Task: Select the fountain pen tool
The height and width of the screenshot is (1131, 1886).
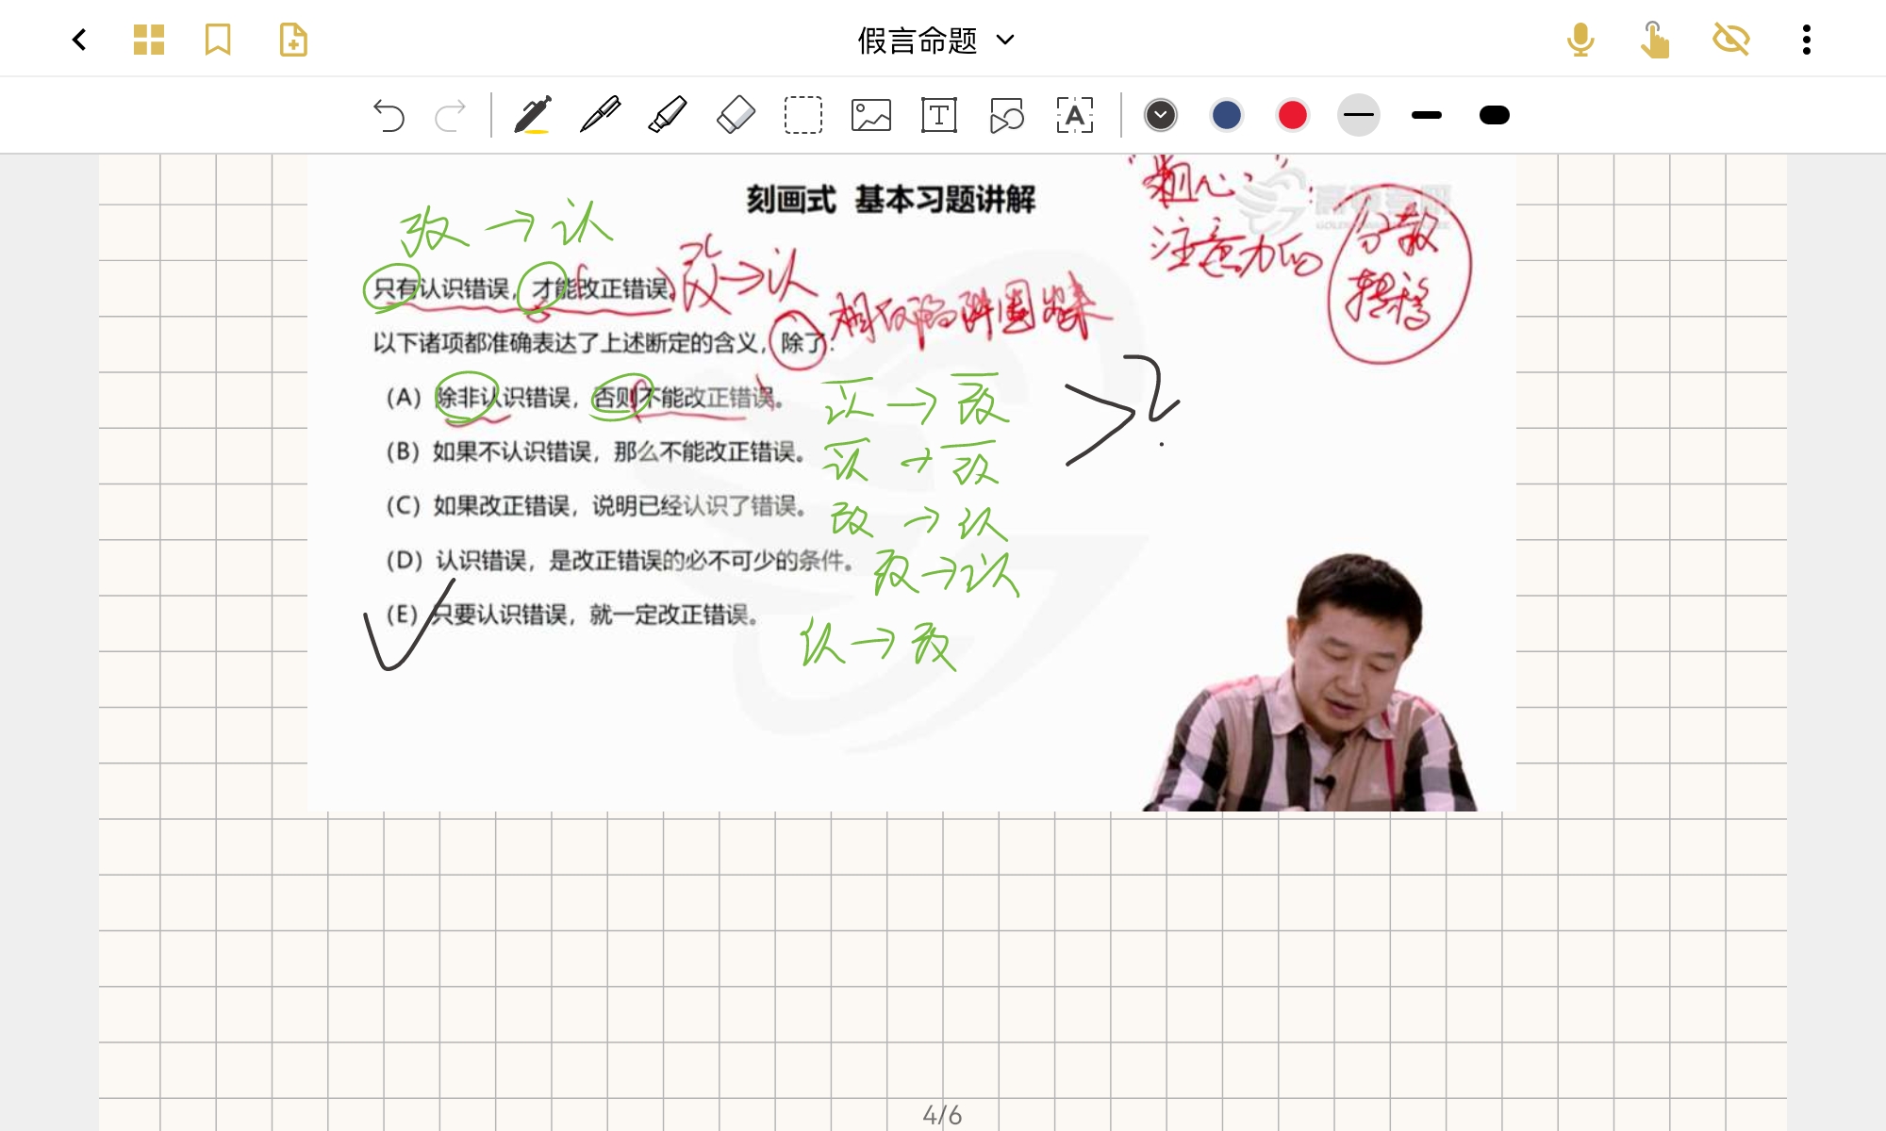Action: [x=533, y=115]
